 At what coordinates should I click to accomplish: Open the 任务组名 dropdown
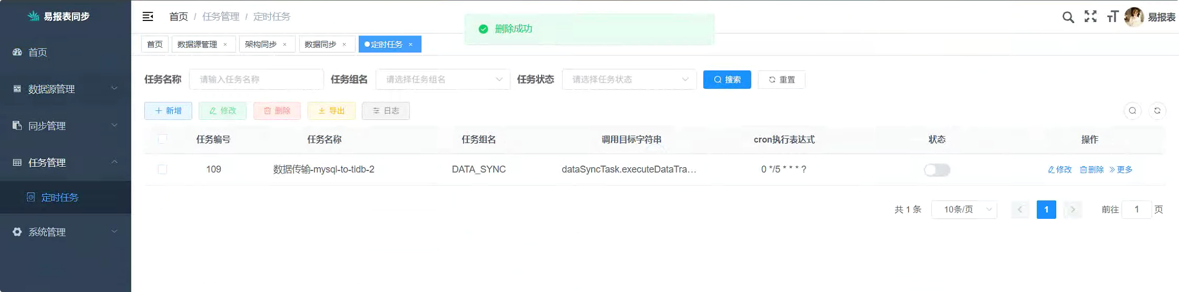443,80
